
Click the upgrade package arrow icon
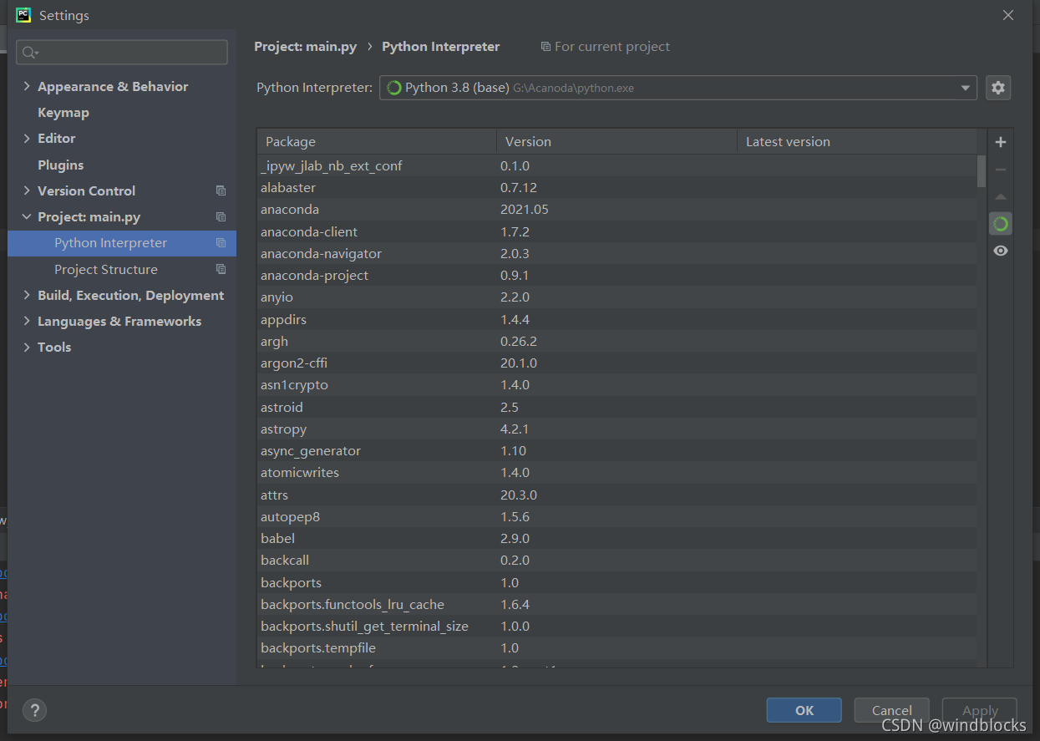[x=1001, y=197]
